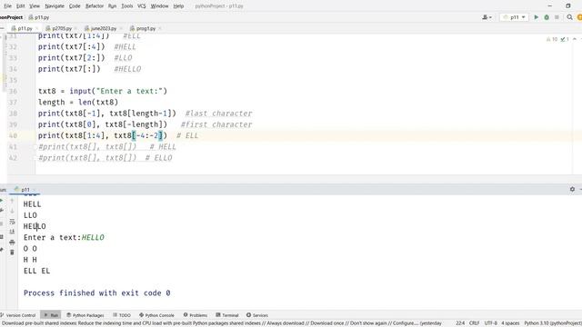Click the 22:4 cursor position indicator
This screenshot has width=582, height=327.
(460, 323)
